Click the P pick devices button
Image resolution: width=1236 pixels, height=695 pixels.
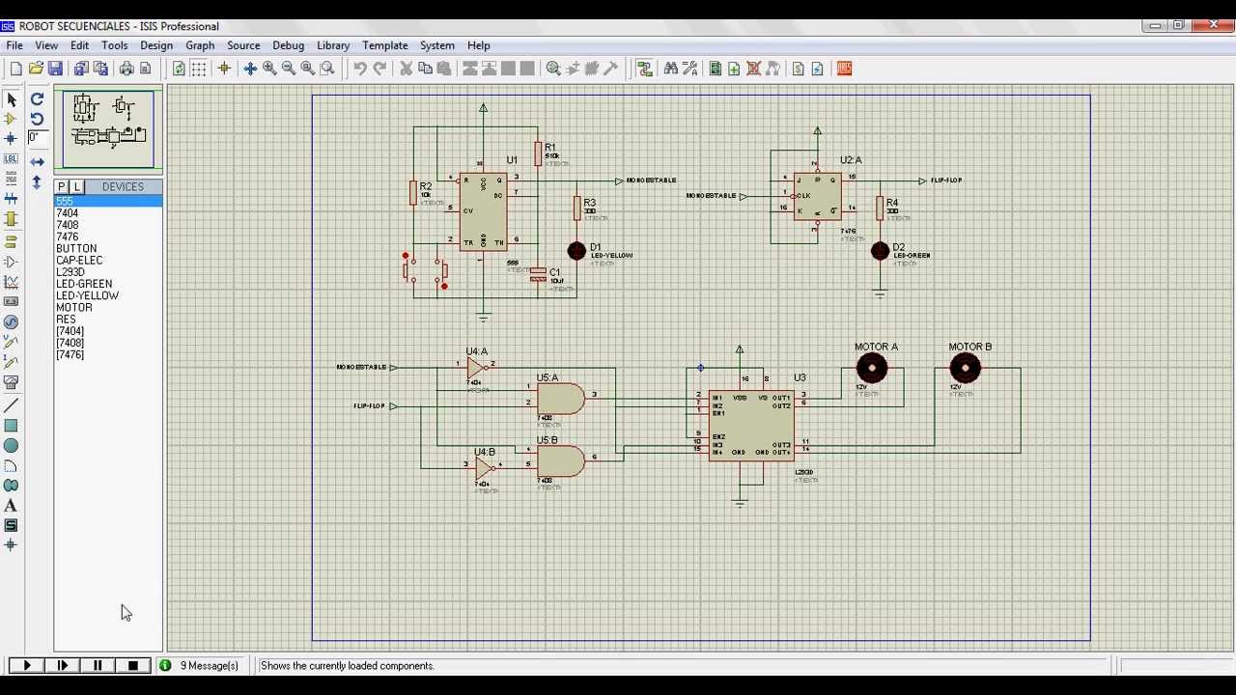coord(62,186)
